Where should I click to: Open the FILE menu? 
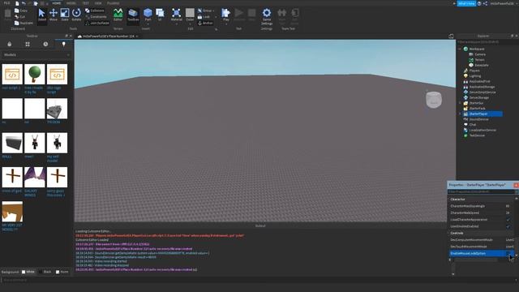(x=6, y=3)
